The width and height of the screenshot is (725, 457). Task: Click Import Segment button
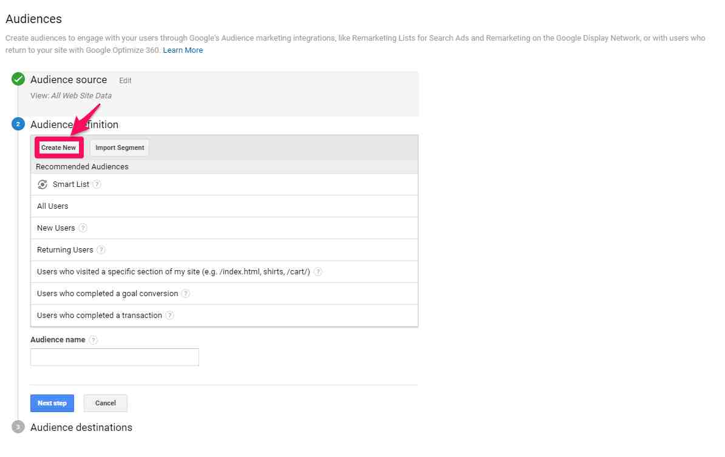tap(120, 147)
